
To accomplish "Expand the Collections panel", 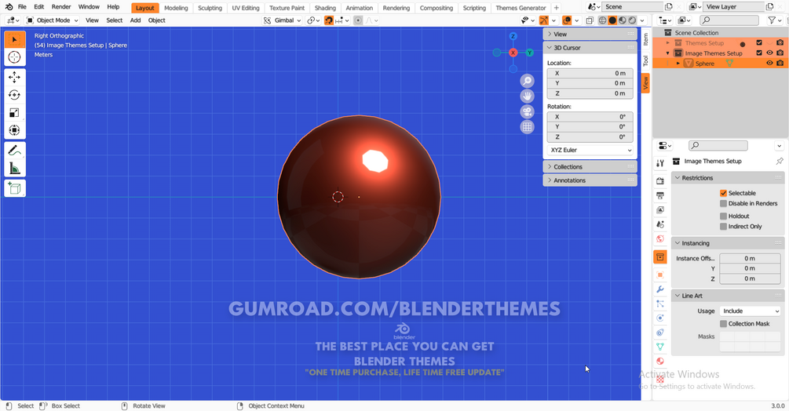I will (x=590, y=167).
